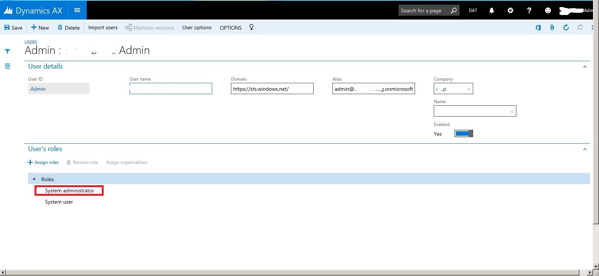
Task: Click the paperclip attachments icon
Action: pyautogui.click(x=552, y=27)
